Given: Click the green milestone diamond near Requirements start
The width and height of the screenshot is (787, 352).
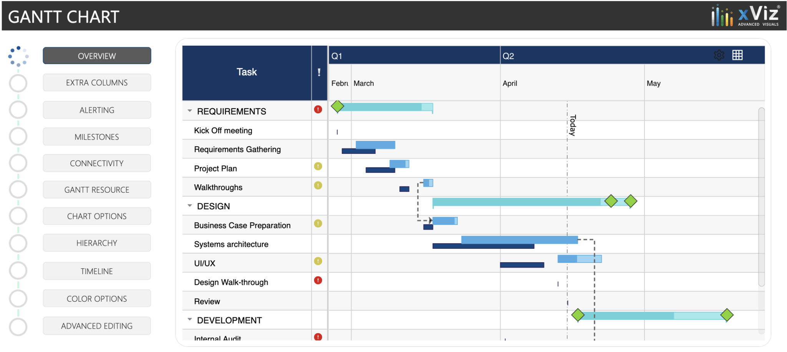Looking at the screenshot, I should tap(337, 106).
